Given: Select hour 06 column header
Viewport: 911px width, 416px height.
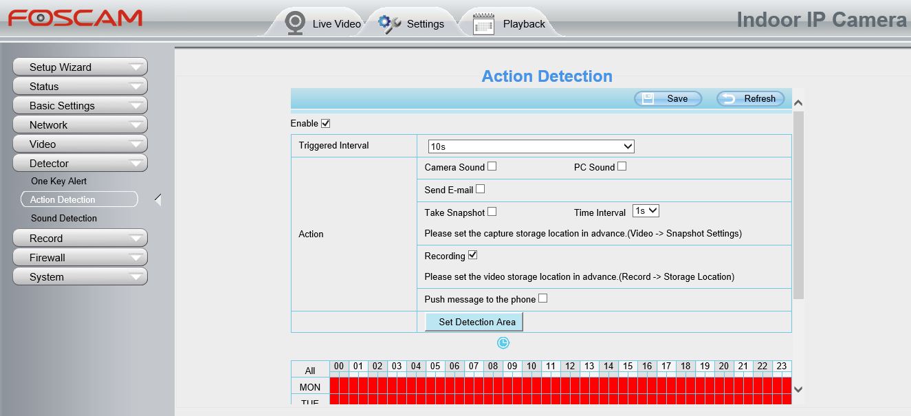Looking at the screenshot, I should point(454,366).
